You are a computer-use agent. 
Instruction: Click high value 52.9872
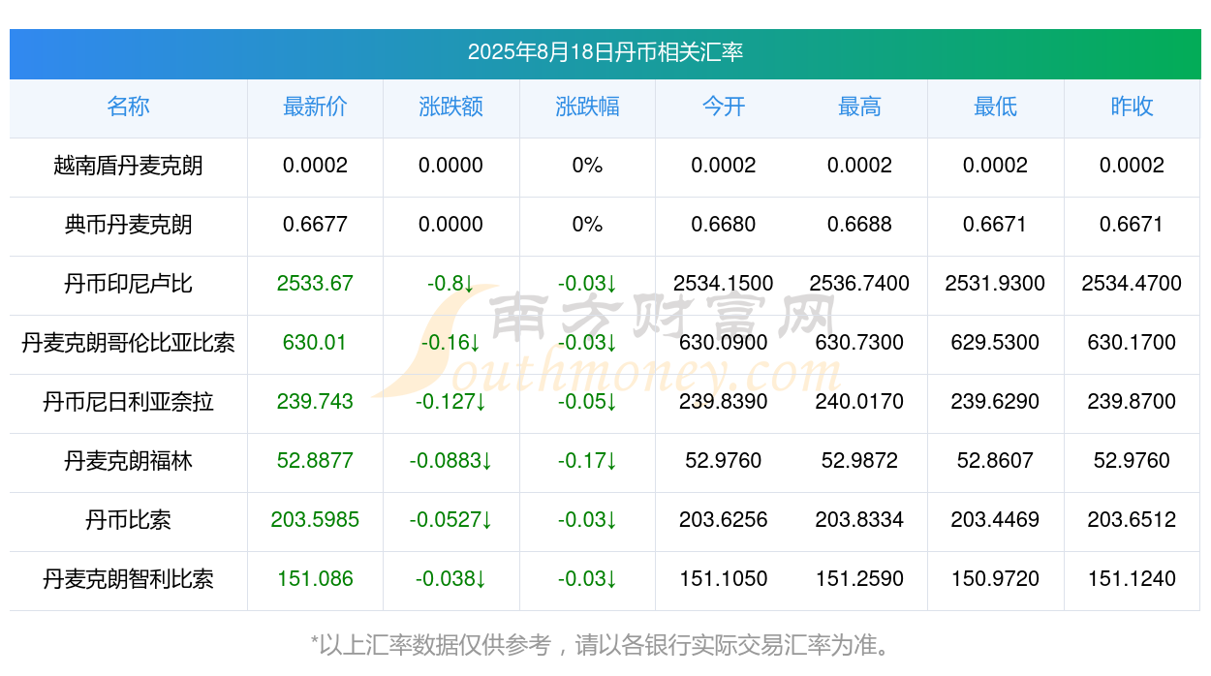click(x=859, y=461)
